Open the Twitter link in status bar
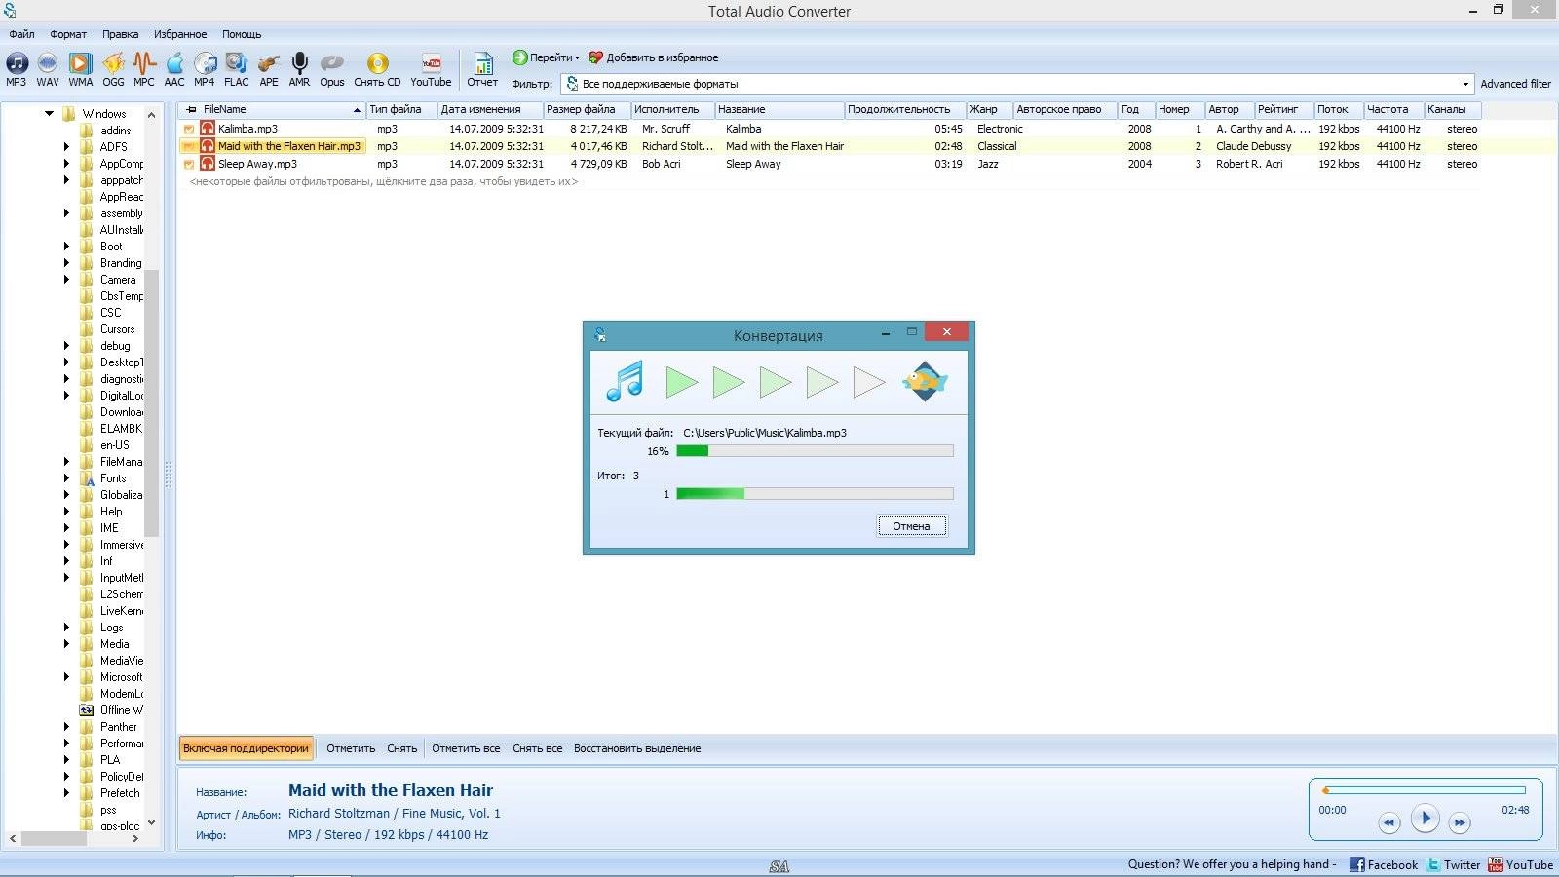This screenshot has width=1559, height=877. [x=1454, y=864]
